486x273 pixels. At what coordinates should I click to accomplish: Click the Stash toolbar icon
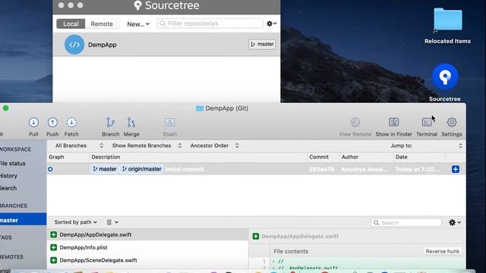point(169,123)
